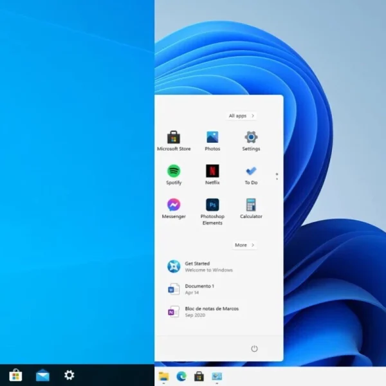Open Messenger
The height and width of the screenshot is (386, 386).
click(174, 208)
